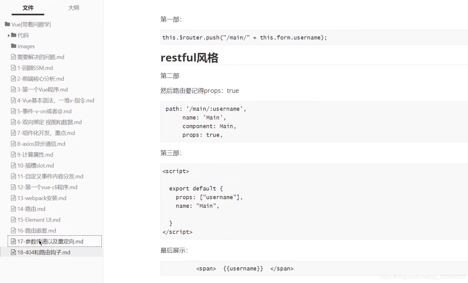The width and height of the screenshot is (468, 283).
Task: Click the props: ["username"], code line
Action: click(209, 197)
